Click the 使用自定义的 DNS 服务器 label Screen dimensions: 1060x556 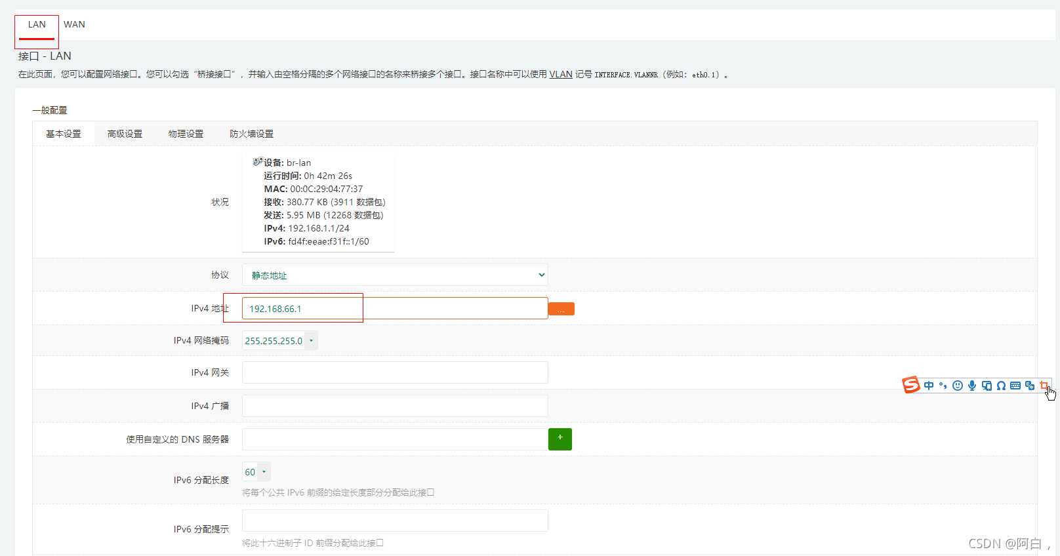178,439
